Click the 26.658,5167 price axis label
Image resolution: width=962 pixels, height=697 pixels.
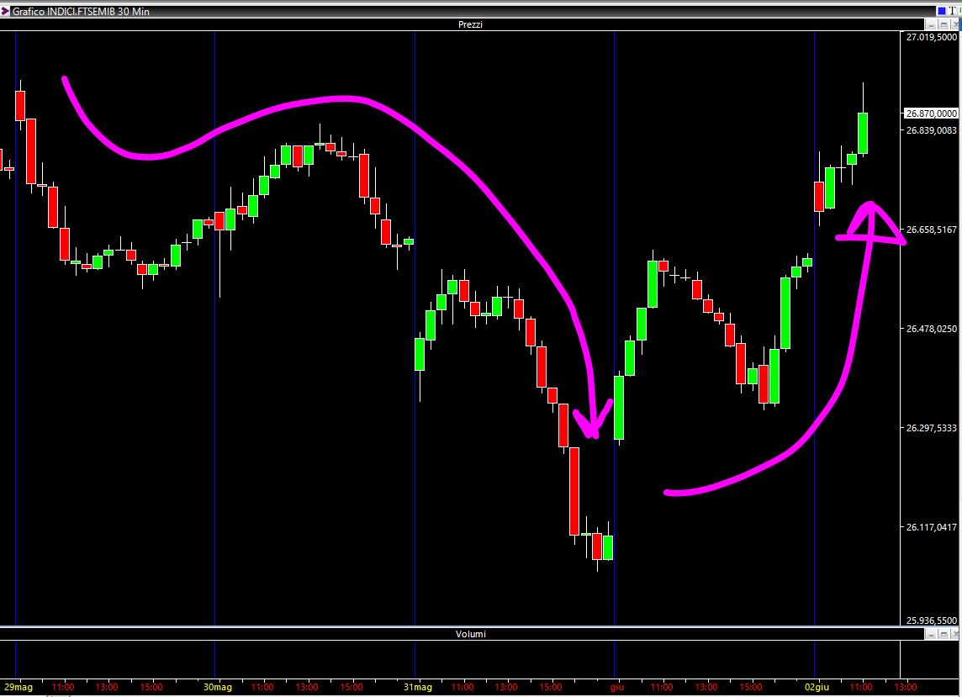932,230
